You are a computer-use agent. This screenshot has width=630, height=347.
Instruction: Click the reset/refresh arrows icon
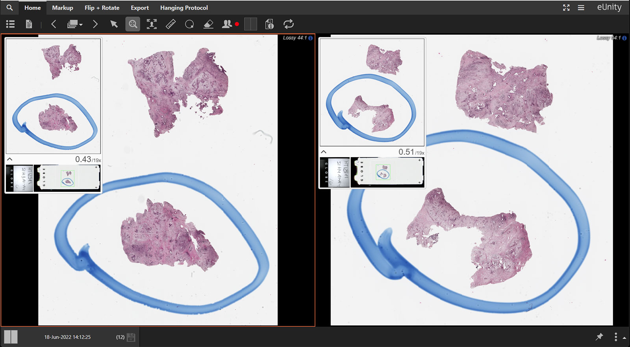(289, 24)
